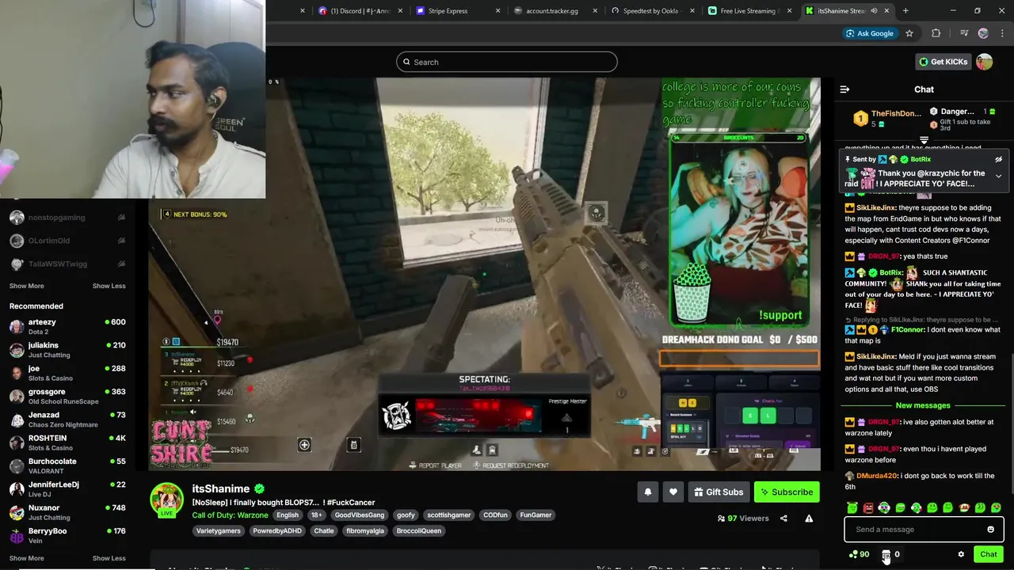The image size is (1014, 570).
Task: Open juliakins recommended channel
Action: 67,350
